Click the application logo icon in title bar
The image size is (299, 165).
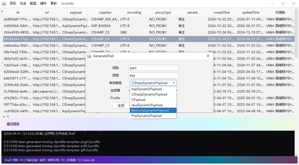pos(4,3)
